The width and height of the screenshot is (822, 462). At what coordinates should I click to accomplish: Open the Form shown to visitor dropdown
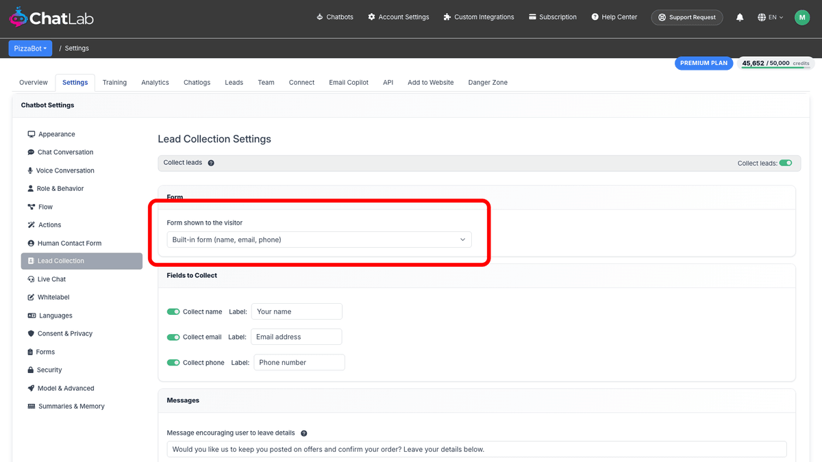coord(319,240)
